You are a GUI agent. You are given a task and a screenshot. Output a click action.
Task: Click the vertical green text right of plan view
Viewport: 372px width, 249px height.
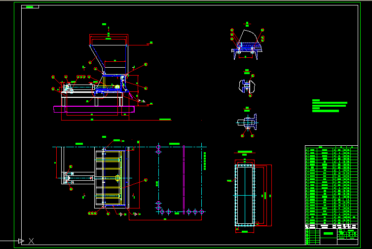pos(204,161)
